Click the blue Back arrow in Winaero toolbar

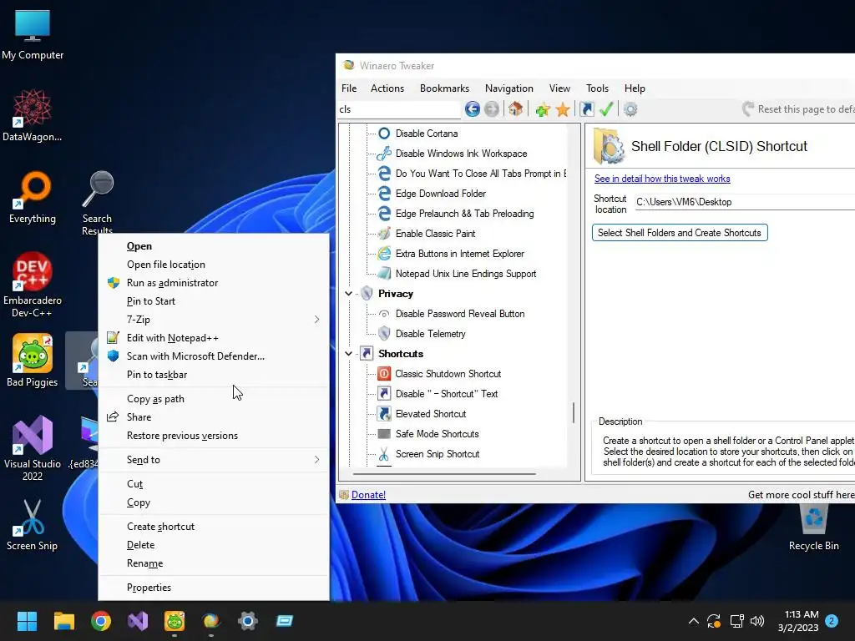click(x=473, y=109)
